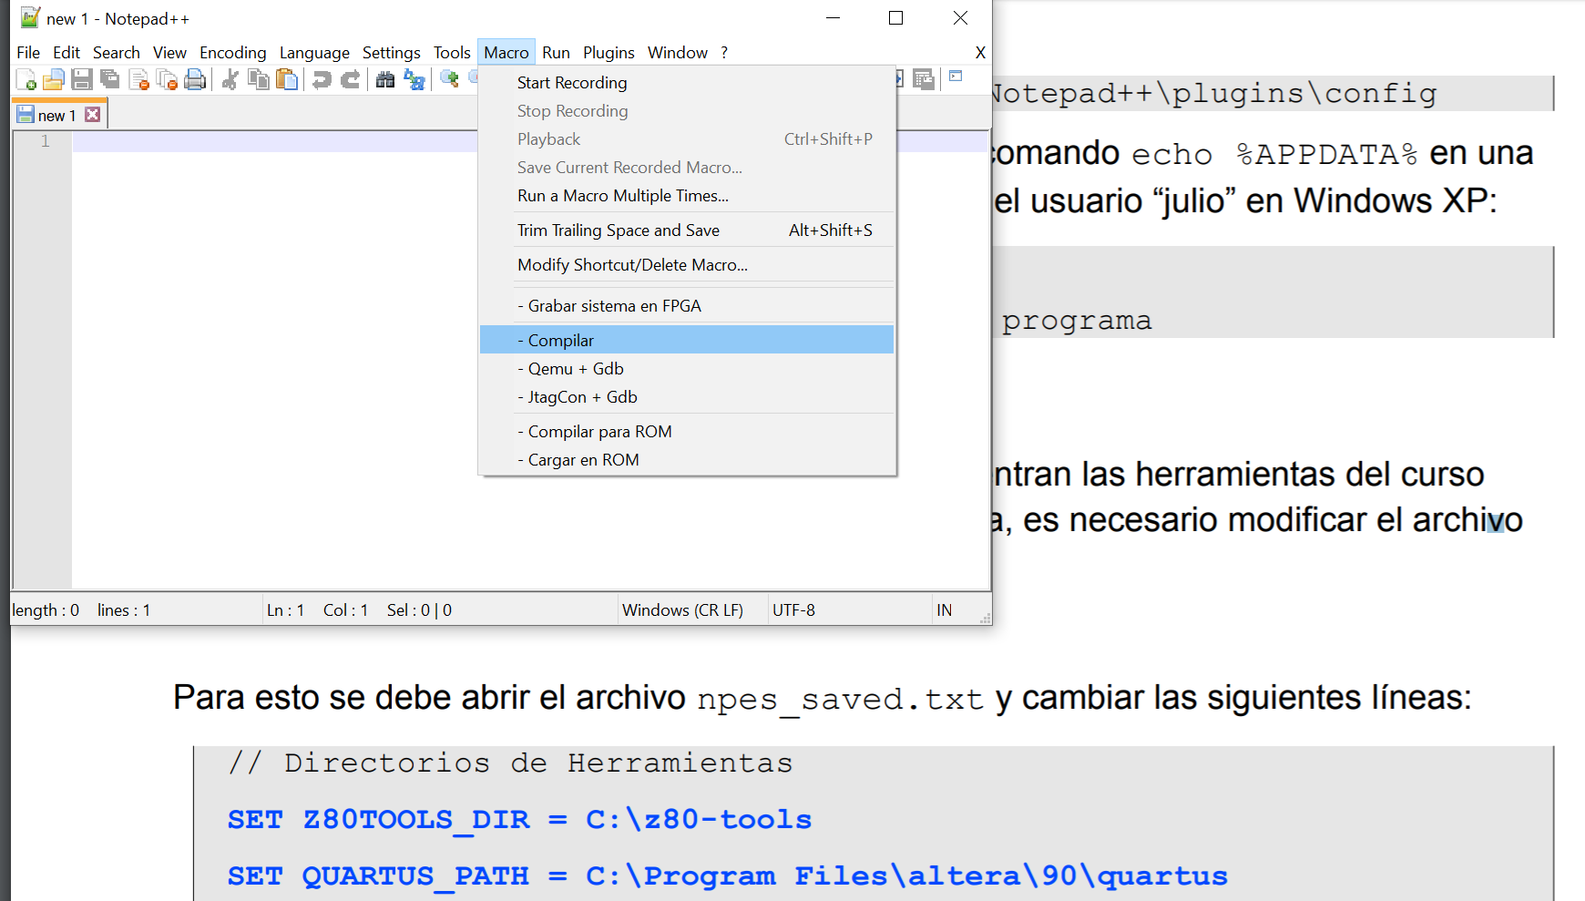Open the Tools menu
Image resolution: width=1585 pixels, height=901 pixels.
coord(452,52)
